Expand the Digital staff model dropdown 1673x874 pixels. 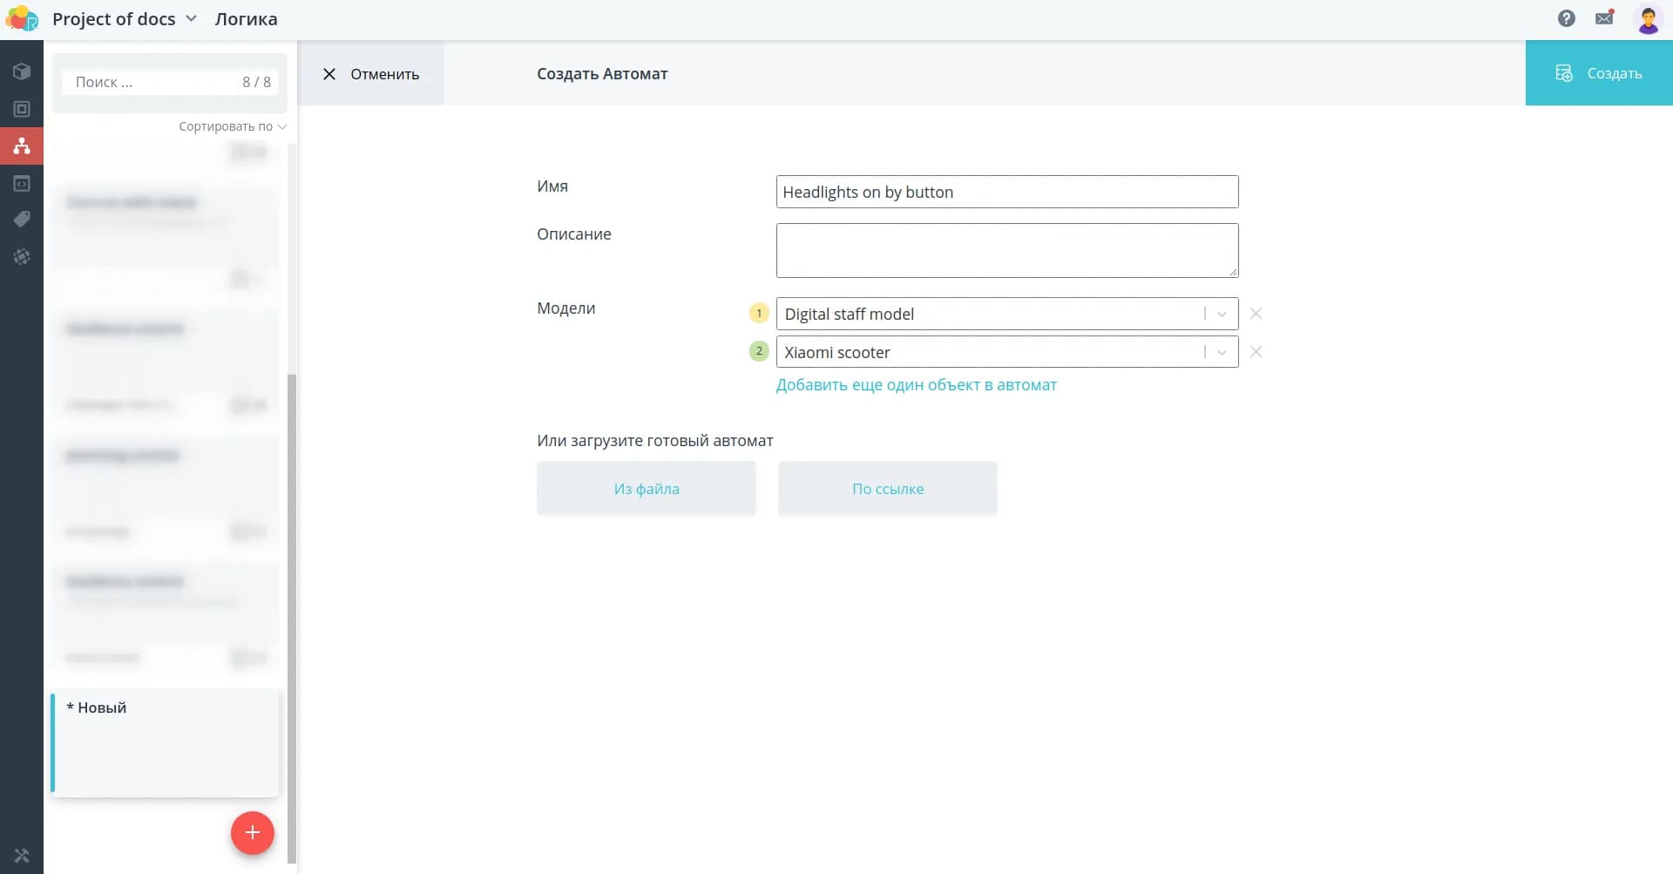(1222, 314)
